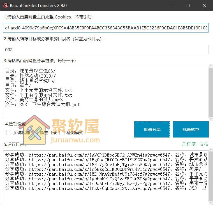The width and height of the screenshot is (213, 205).
Task: Click log link containing 15E-NnA9rEwjyUYa784cf7g
Action: pos(99,174)
